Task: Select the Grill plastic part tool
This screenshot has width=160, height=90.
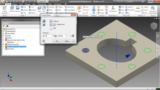Action: click(x=121, y=7)
